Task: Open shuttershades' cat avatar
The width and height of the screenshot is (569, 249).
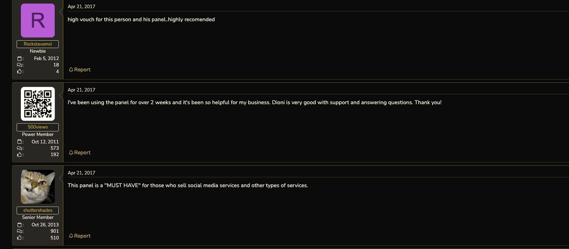Action: pyautogui.click(x=38, y=187)
